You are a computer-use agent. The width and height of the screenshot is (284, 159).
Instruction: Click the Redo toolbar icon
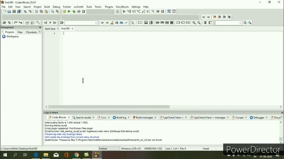(30, 11)
